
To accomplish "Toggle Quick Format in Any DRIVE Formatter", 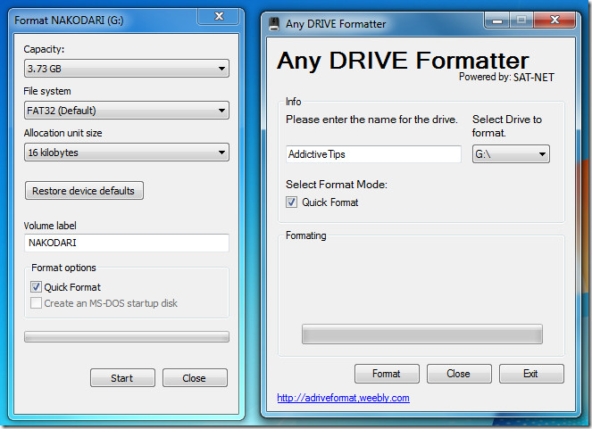I will [291, 202].
